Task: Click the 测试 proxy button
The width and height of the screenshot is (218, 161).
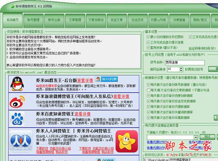Action: point(207,137)
